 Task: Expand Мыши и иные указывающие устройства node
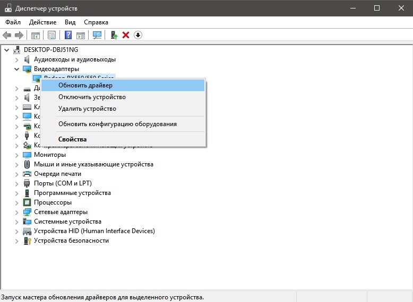point(17,165)
